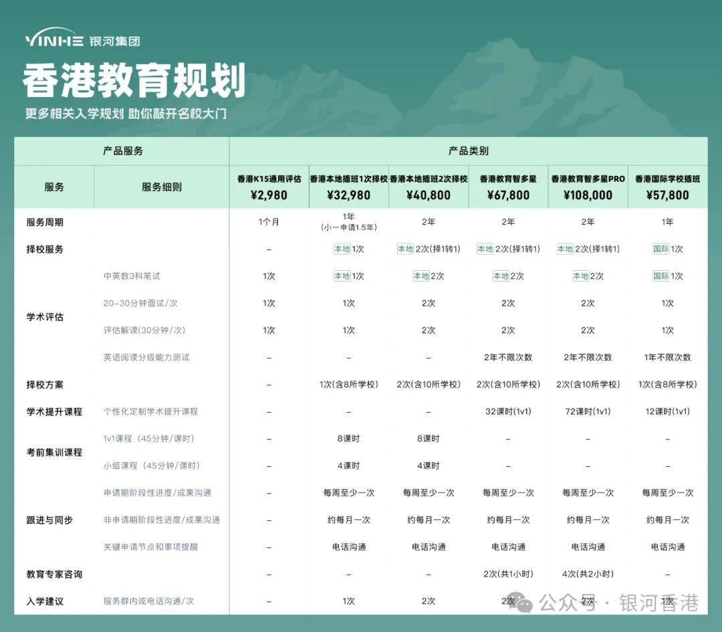Click the 评估解读(30分钟/次) detail label
This screenshot has width=722, height=632.
[x=144, y=330]
